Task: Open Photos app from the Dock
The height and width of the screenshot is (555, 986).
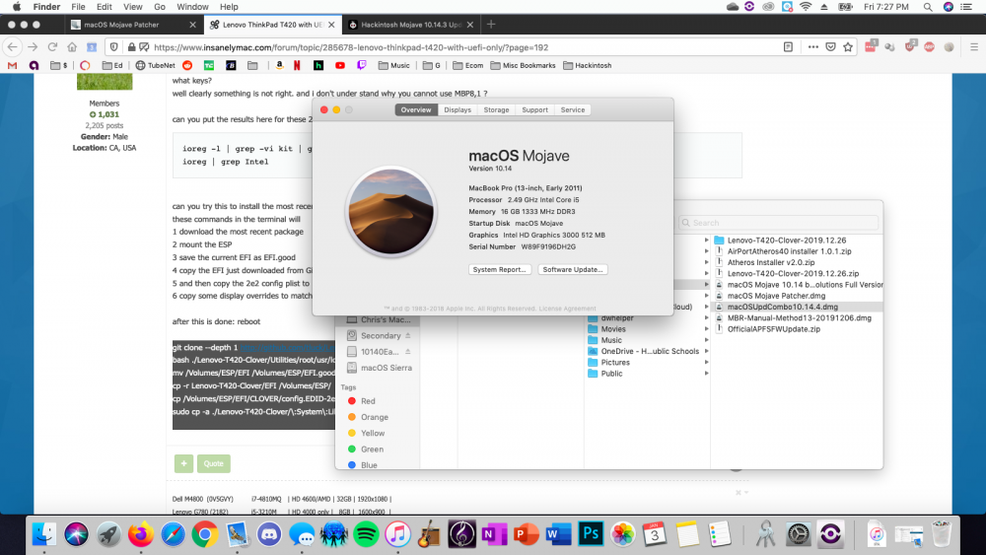Action: [622, 535]
